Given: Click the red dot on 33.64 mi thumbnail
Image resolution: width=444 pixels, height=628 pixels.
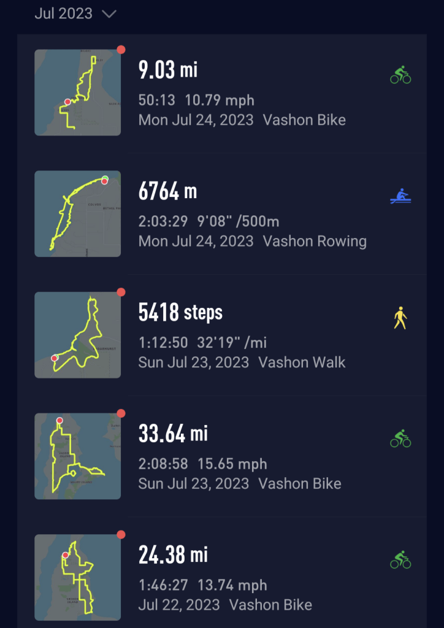Looking at the screenshot, I should (x=121, y=413).
